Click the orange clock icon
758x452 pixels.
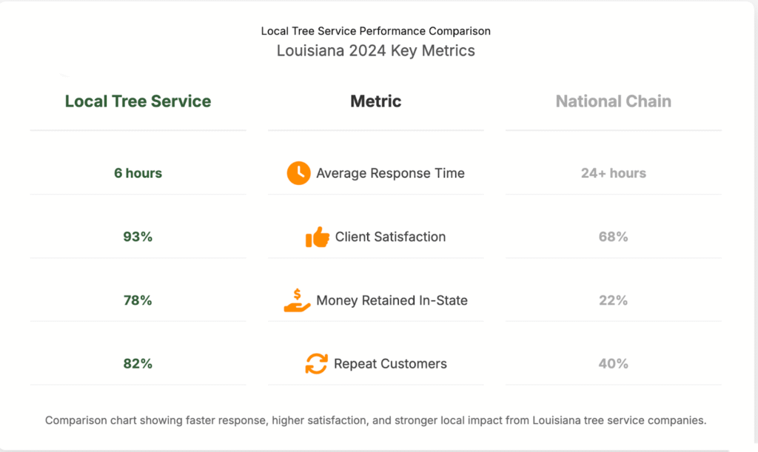(x=298, y=173)
